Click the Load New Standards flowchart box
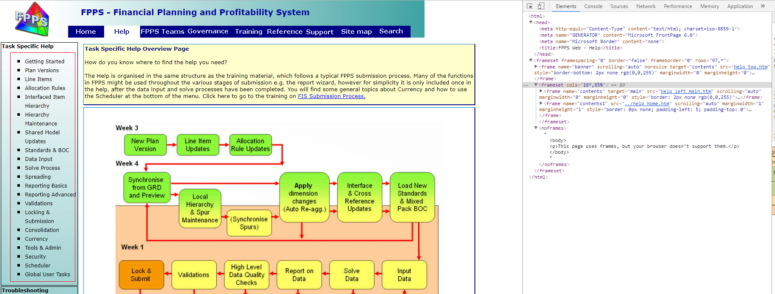 click(412, 197)
